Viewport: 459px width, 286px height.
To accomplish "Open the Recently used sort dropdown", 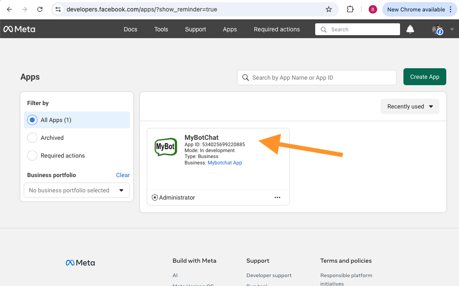I will click(409, 106).
